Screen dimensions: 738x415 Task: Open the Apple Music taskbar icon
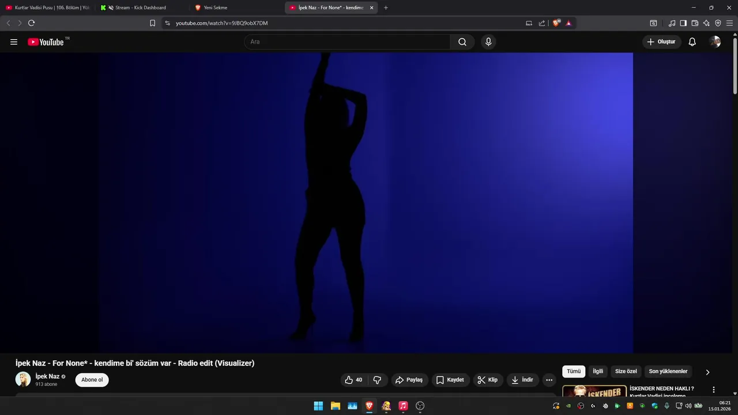[403, 406]
